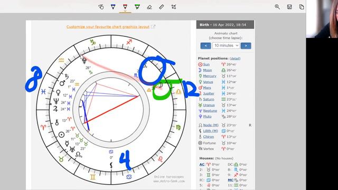Image resolution: width=338 pixels, height=190 pixels.
Task: Click the 'MC:' houses link
Action: (x=231, y=180)
